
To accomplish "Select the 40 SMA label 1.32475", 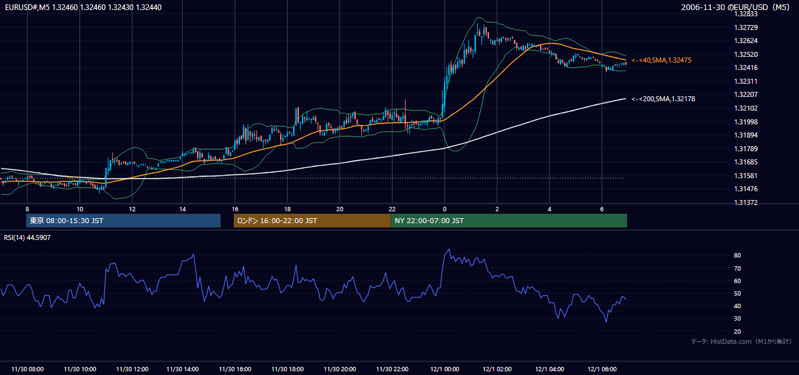I will pyautogui.click(x=661, y=60).
